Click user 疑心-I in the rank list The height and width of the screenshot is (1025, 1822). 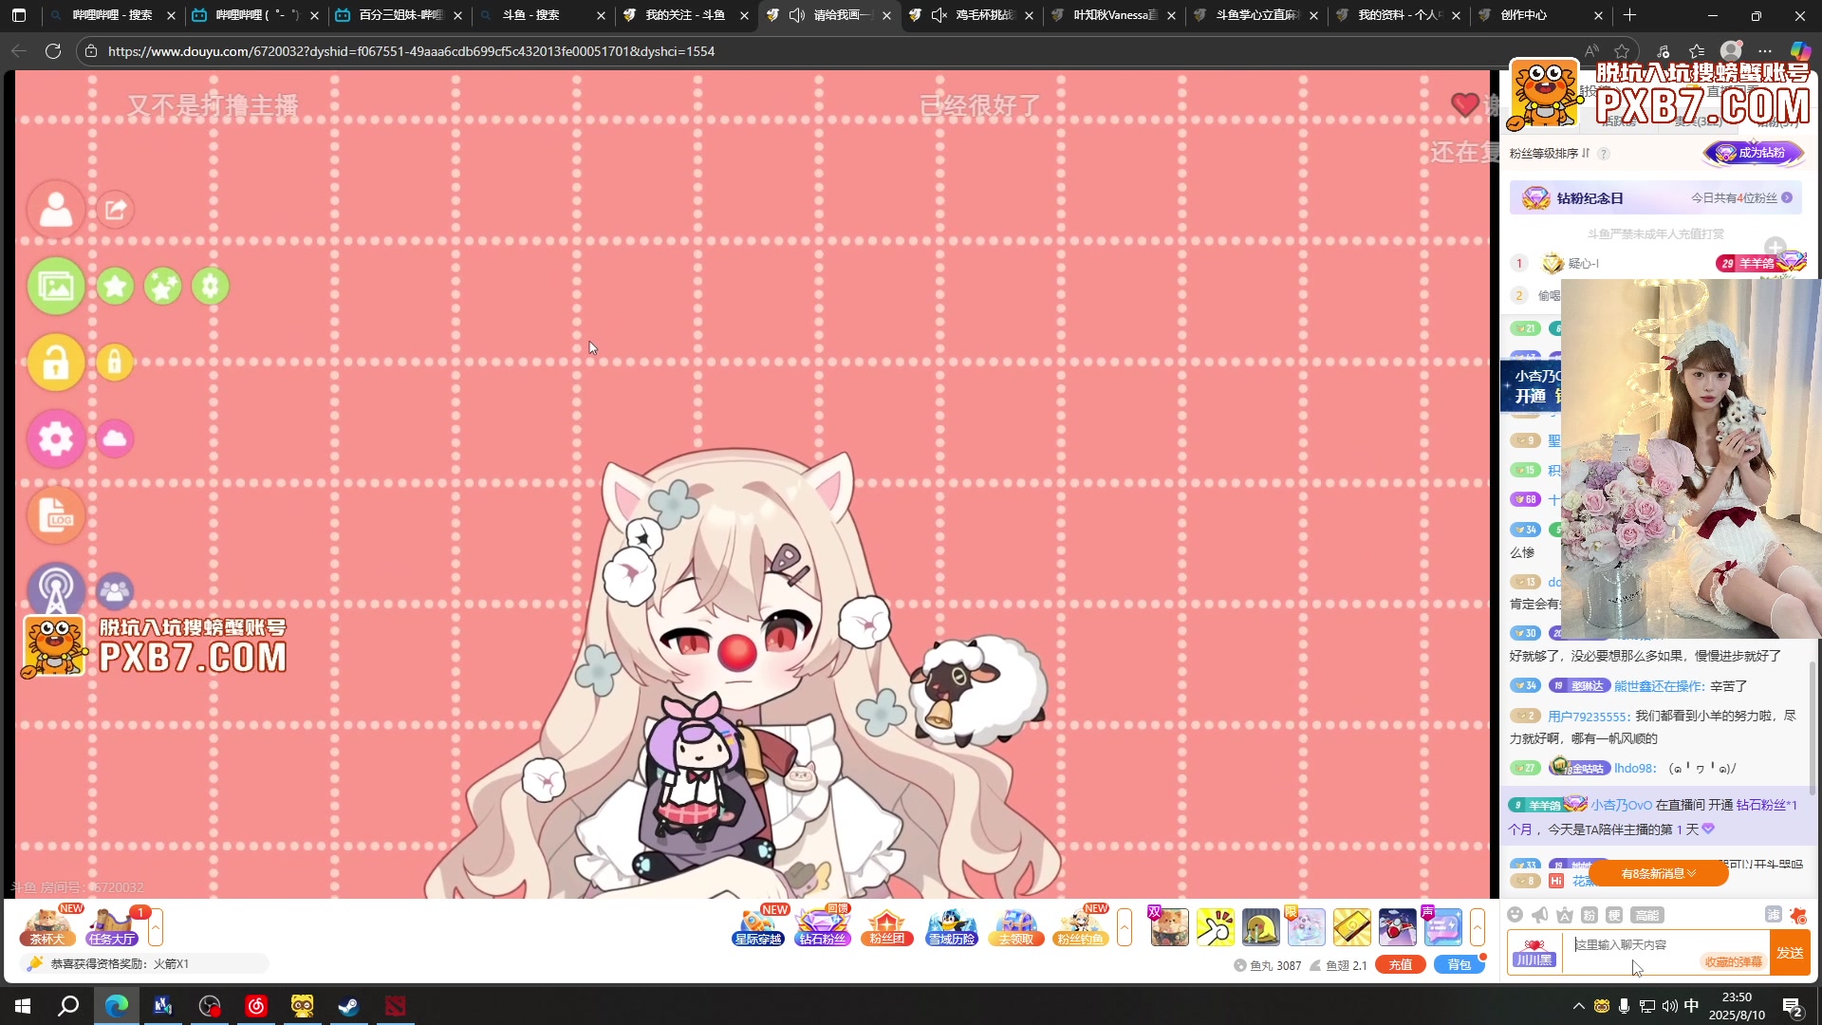tap(1583, 264)
